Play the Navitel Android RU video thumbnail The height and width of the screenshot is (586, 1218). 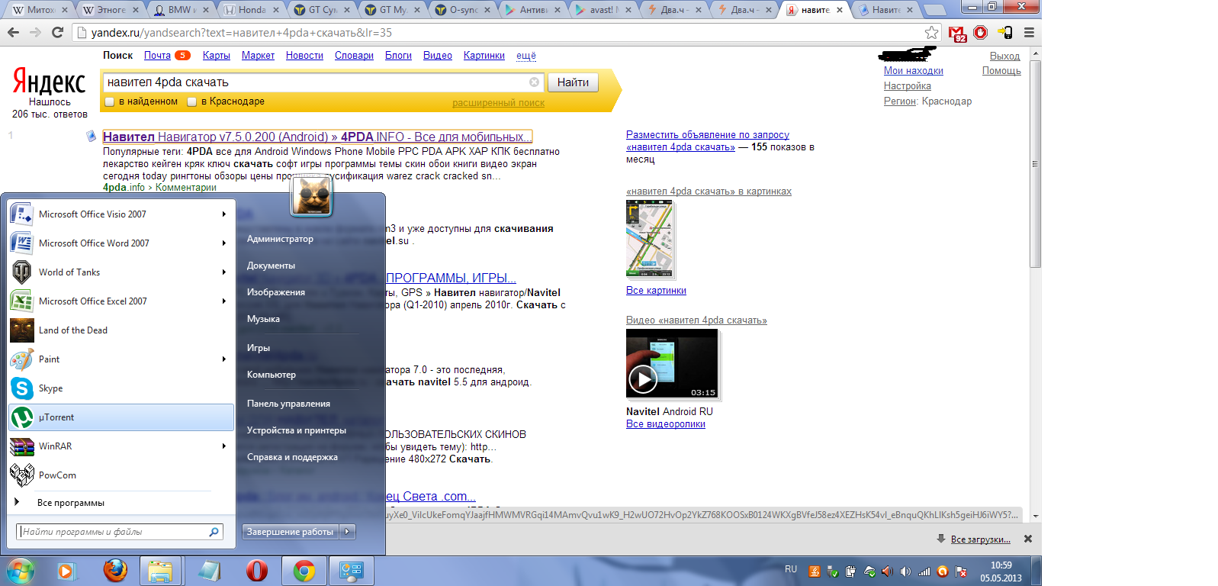coord(672,364)
